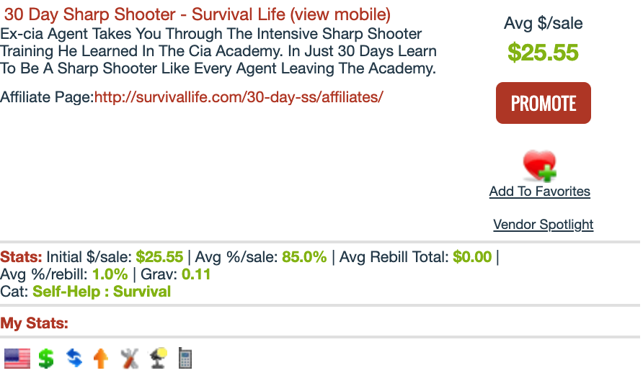This screenshot has width=643, height=373.
Task: Open the 30 Day Sharp Shooter title link
Action: coord(145,14)
